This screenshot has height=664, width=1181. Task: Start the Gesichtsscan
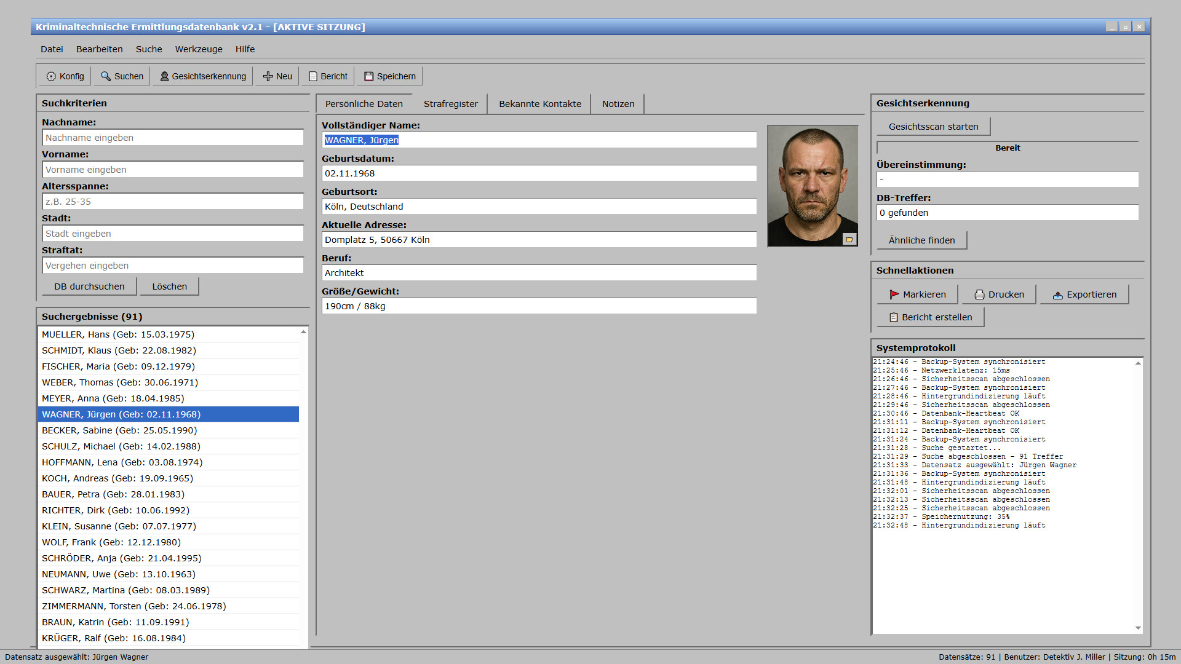932,127
